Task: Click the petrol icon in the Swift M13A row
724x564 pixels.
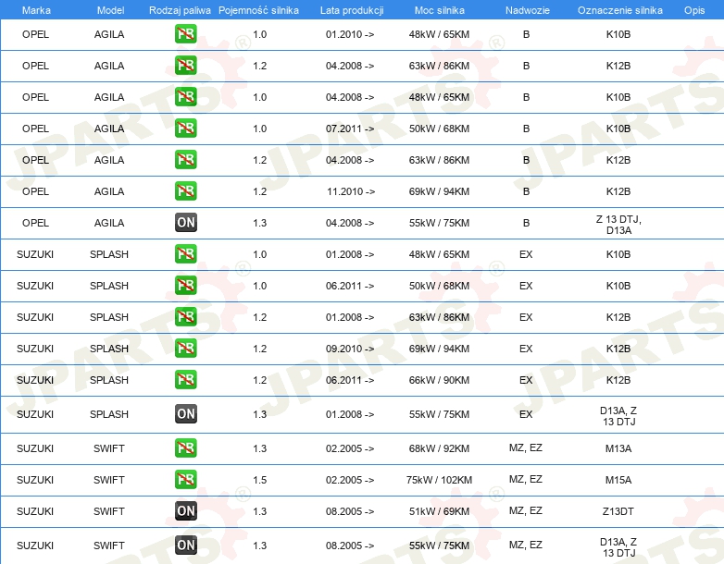Action: 185,448
